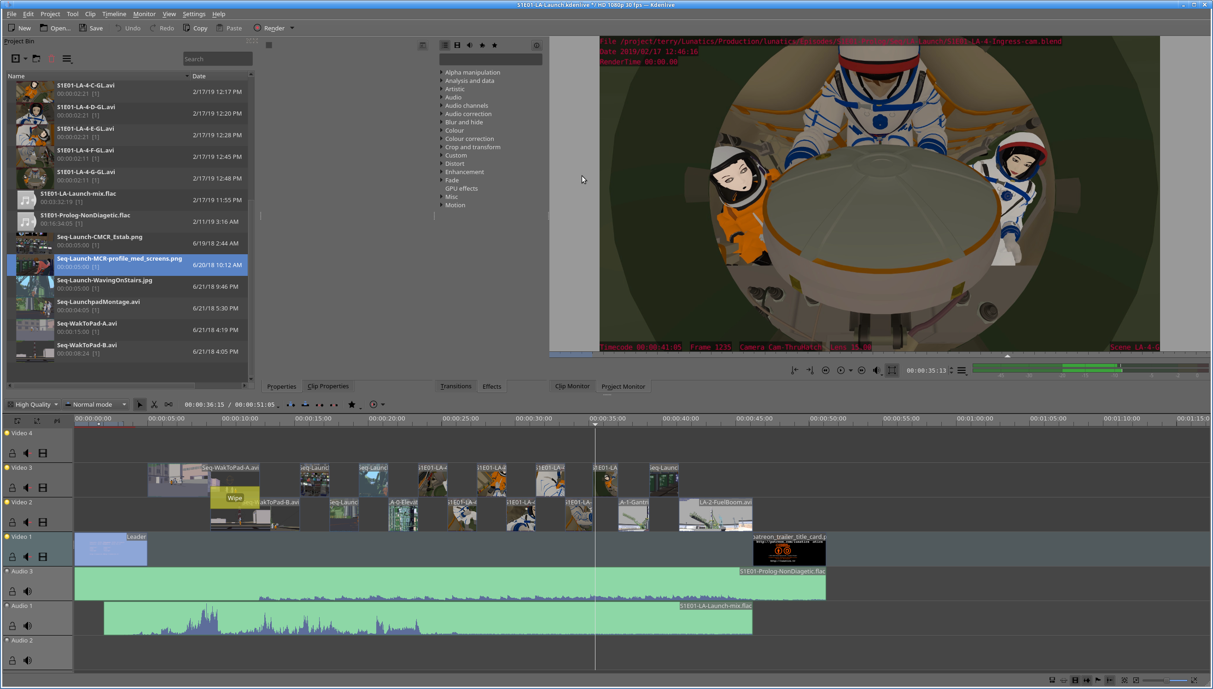The image size is (1213, 689).
Task: Click the favorite effects star icon in effects list
Action: [x=495, y=46]
